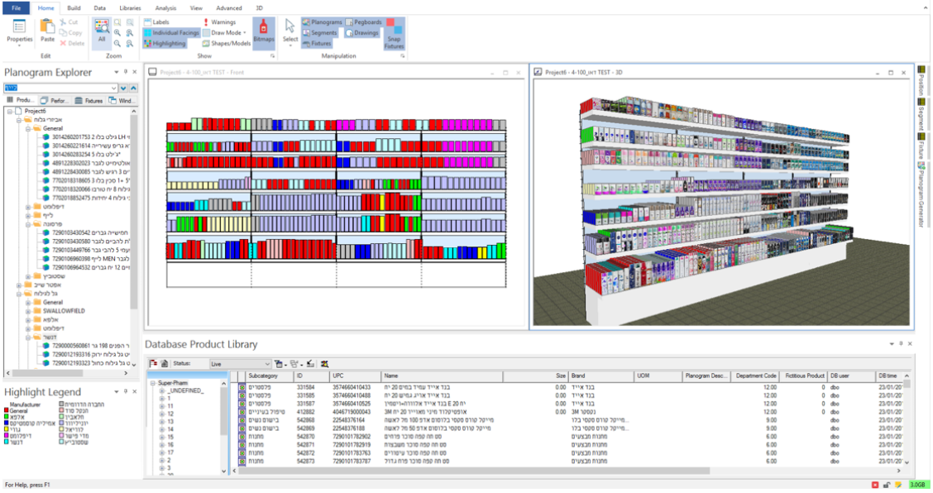Switch to the Build ribbon tab
Screen dimensions: 933x493
pyautogui.click(x=74, y=8)
